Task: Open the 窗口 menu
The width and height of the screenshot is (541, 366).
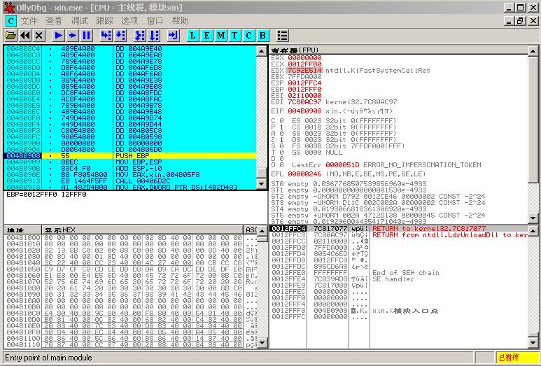Action: (155, 21)
